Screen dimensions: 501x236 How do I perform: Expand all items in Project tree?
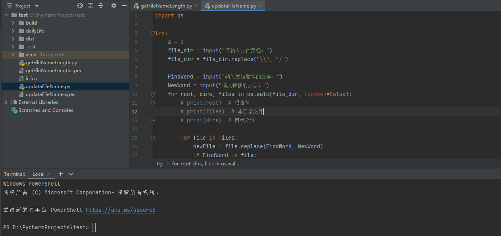[90, 6]
